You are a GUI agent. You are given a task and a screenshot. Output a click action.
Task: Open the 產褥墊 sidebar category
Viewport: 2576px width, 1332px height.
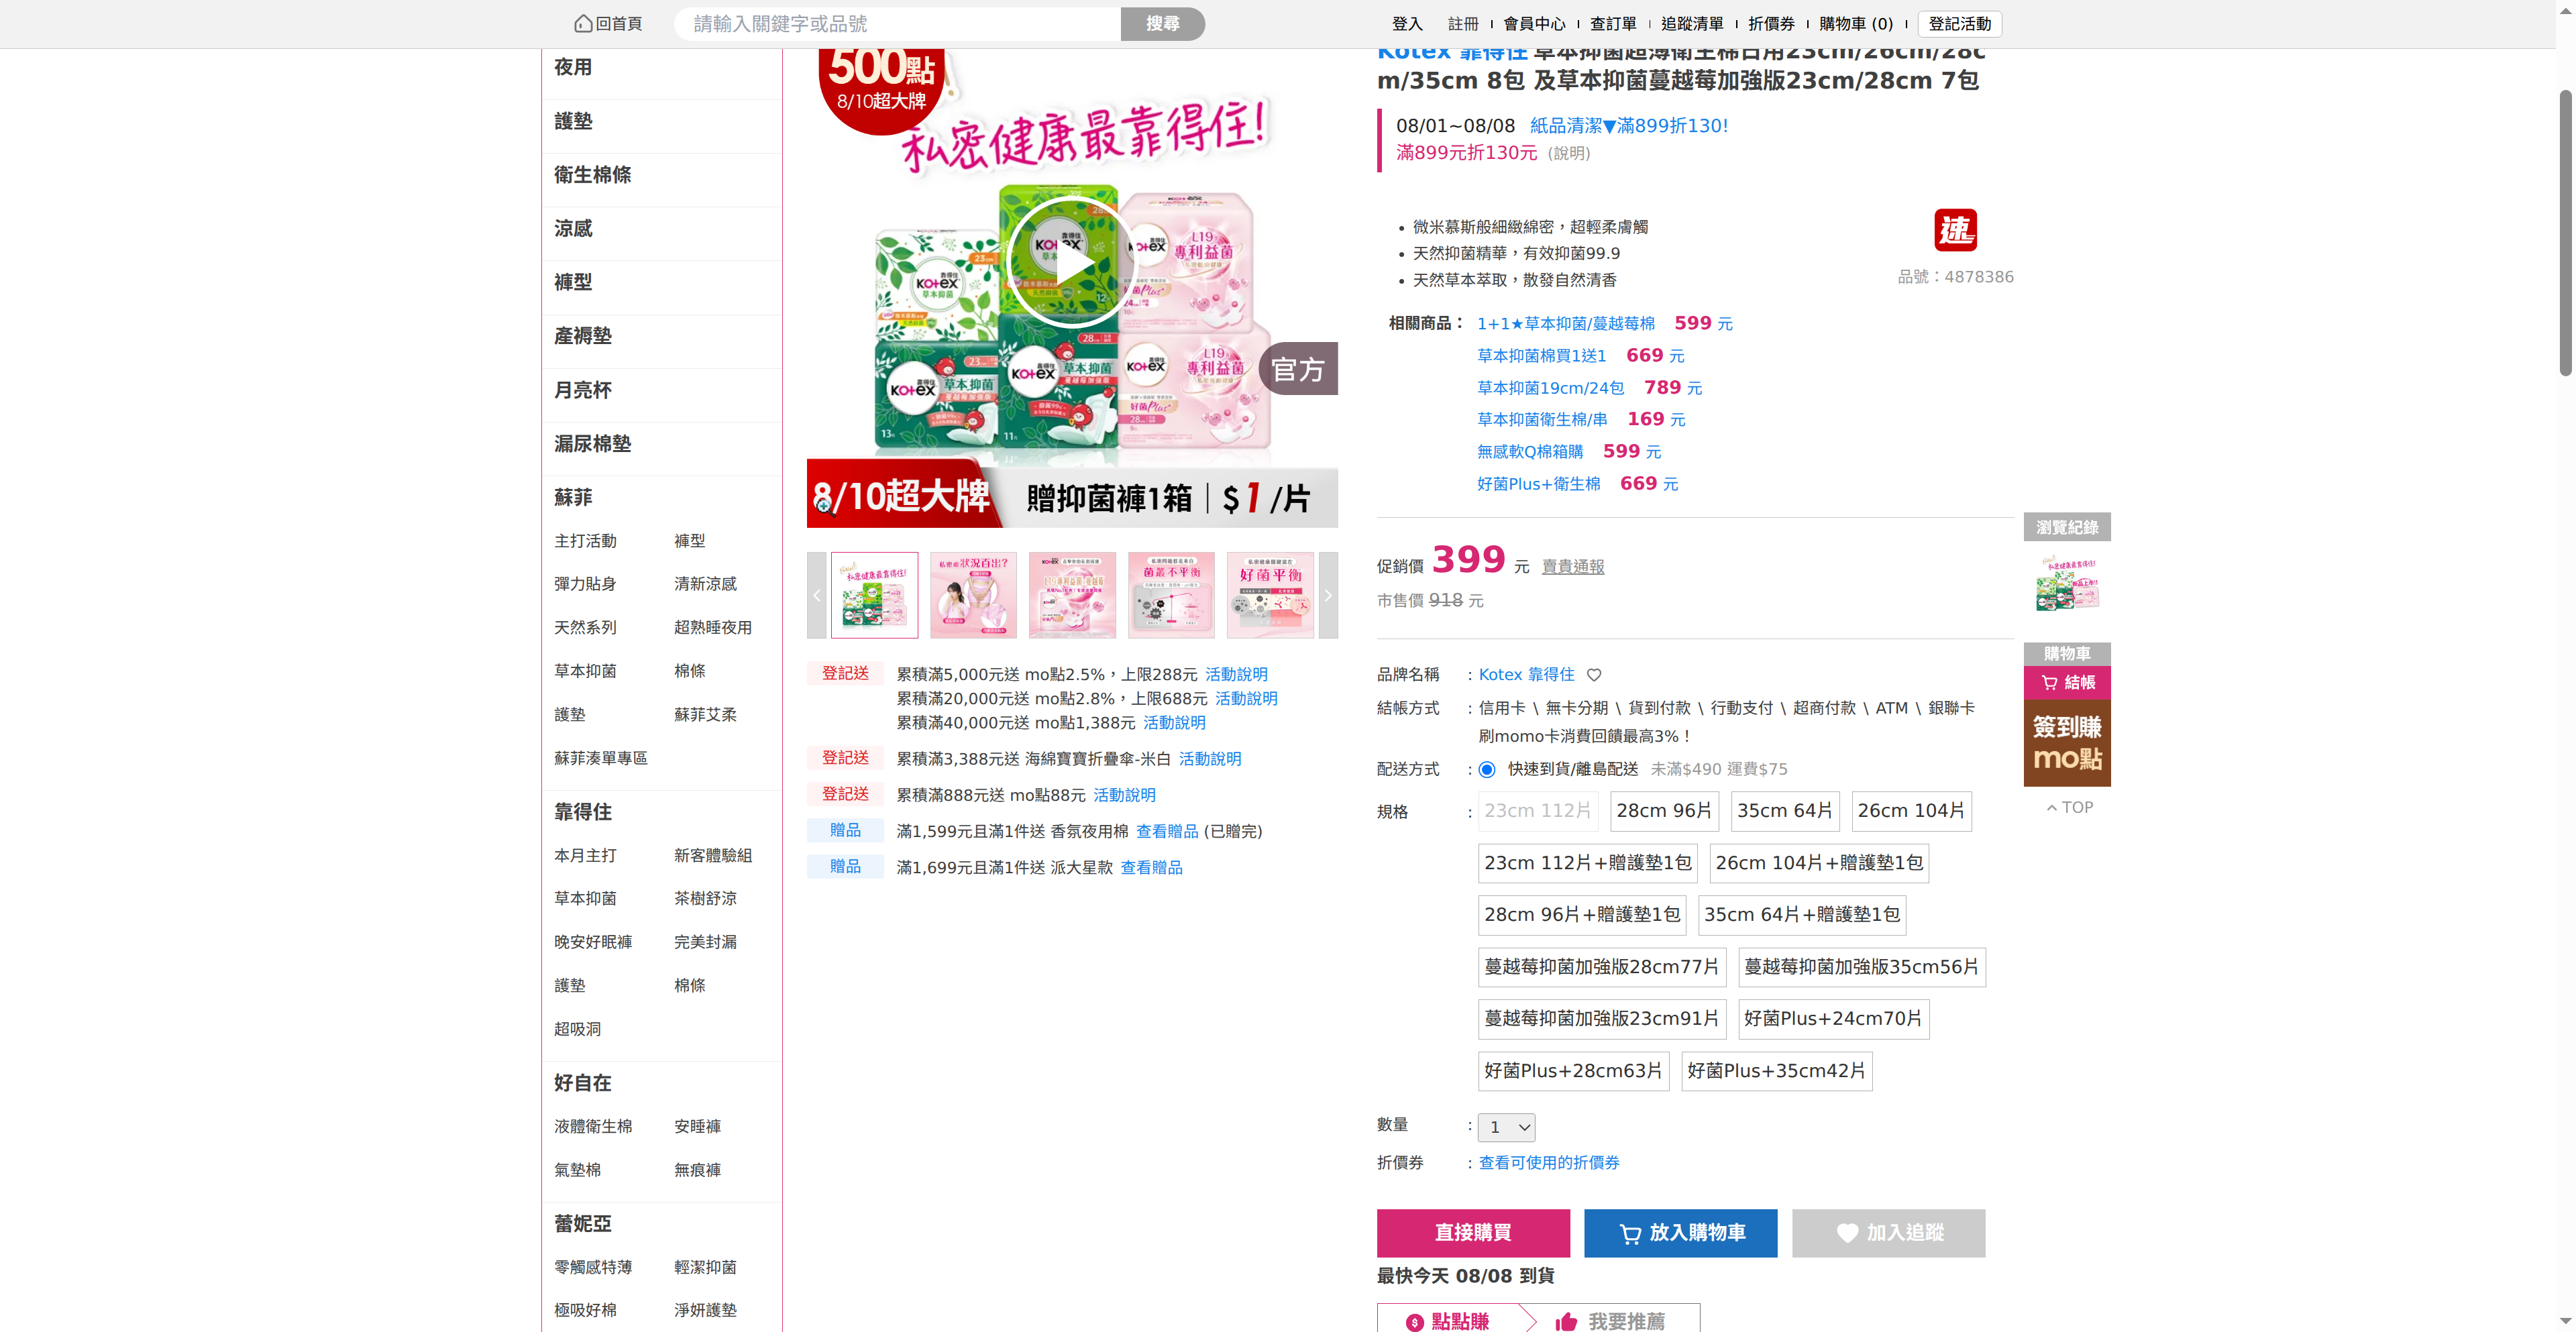(583, 336)
